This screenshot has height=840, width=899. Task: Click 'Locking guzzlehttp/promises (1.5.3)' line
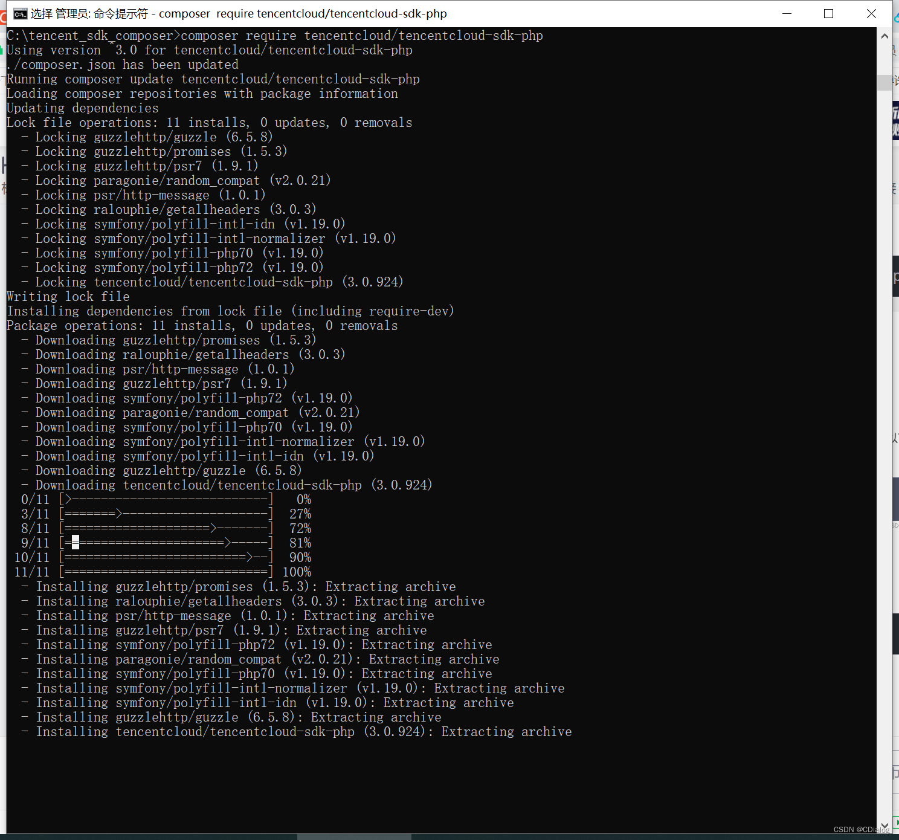point(154,152)
